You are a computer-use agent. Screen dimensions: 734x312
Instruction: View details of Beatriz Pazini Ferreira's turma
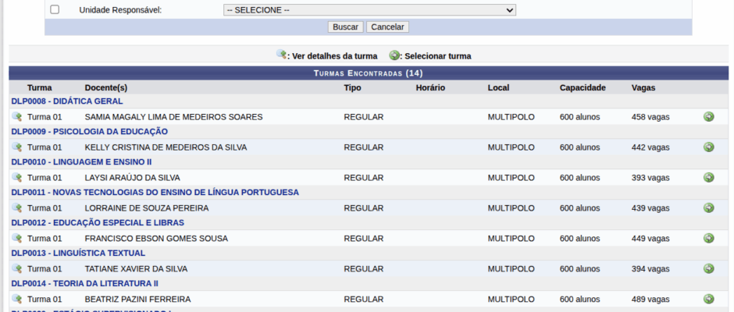coord(16,300)
